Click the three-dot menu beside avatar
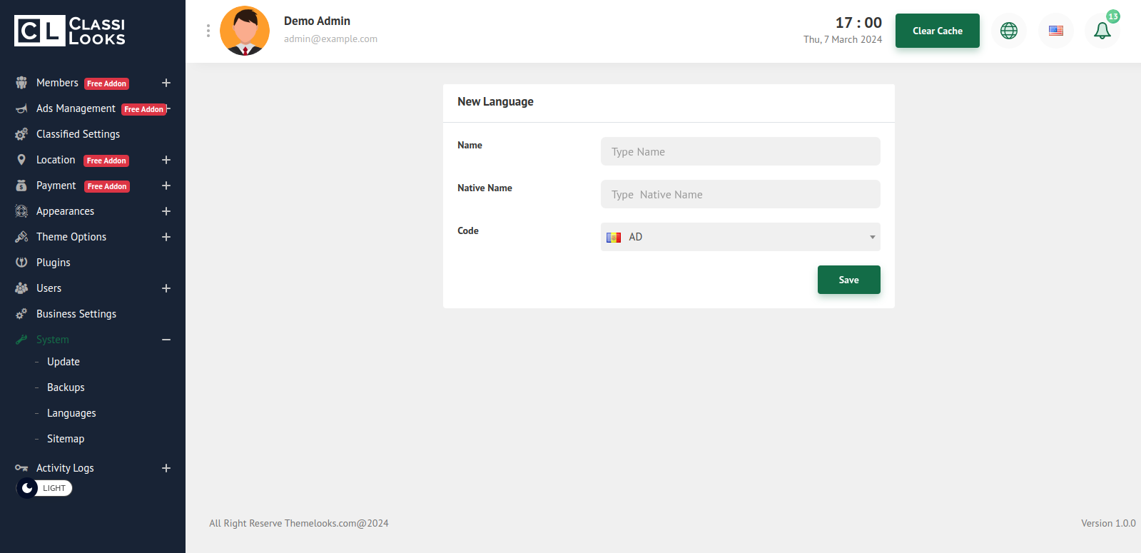 click(x=208, y=31)
